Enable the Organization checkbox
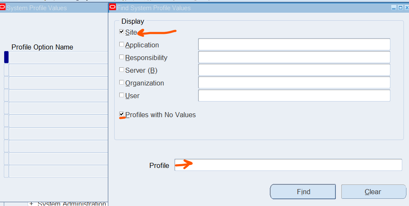 (121, 82)
